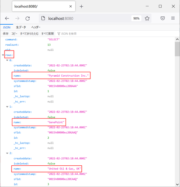
Task: Collapse the rows node triangle
Action: point(3,55)
